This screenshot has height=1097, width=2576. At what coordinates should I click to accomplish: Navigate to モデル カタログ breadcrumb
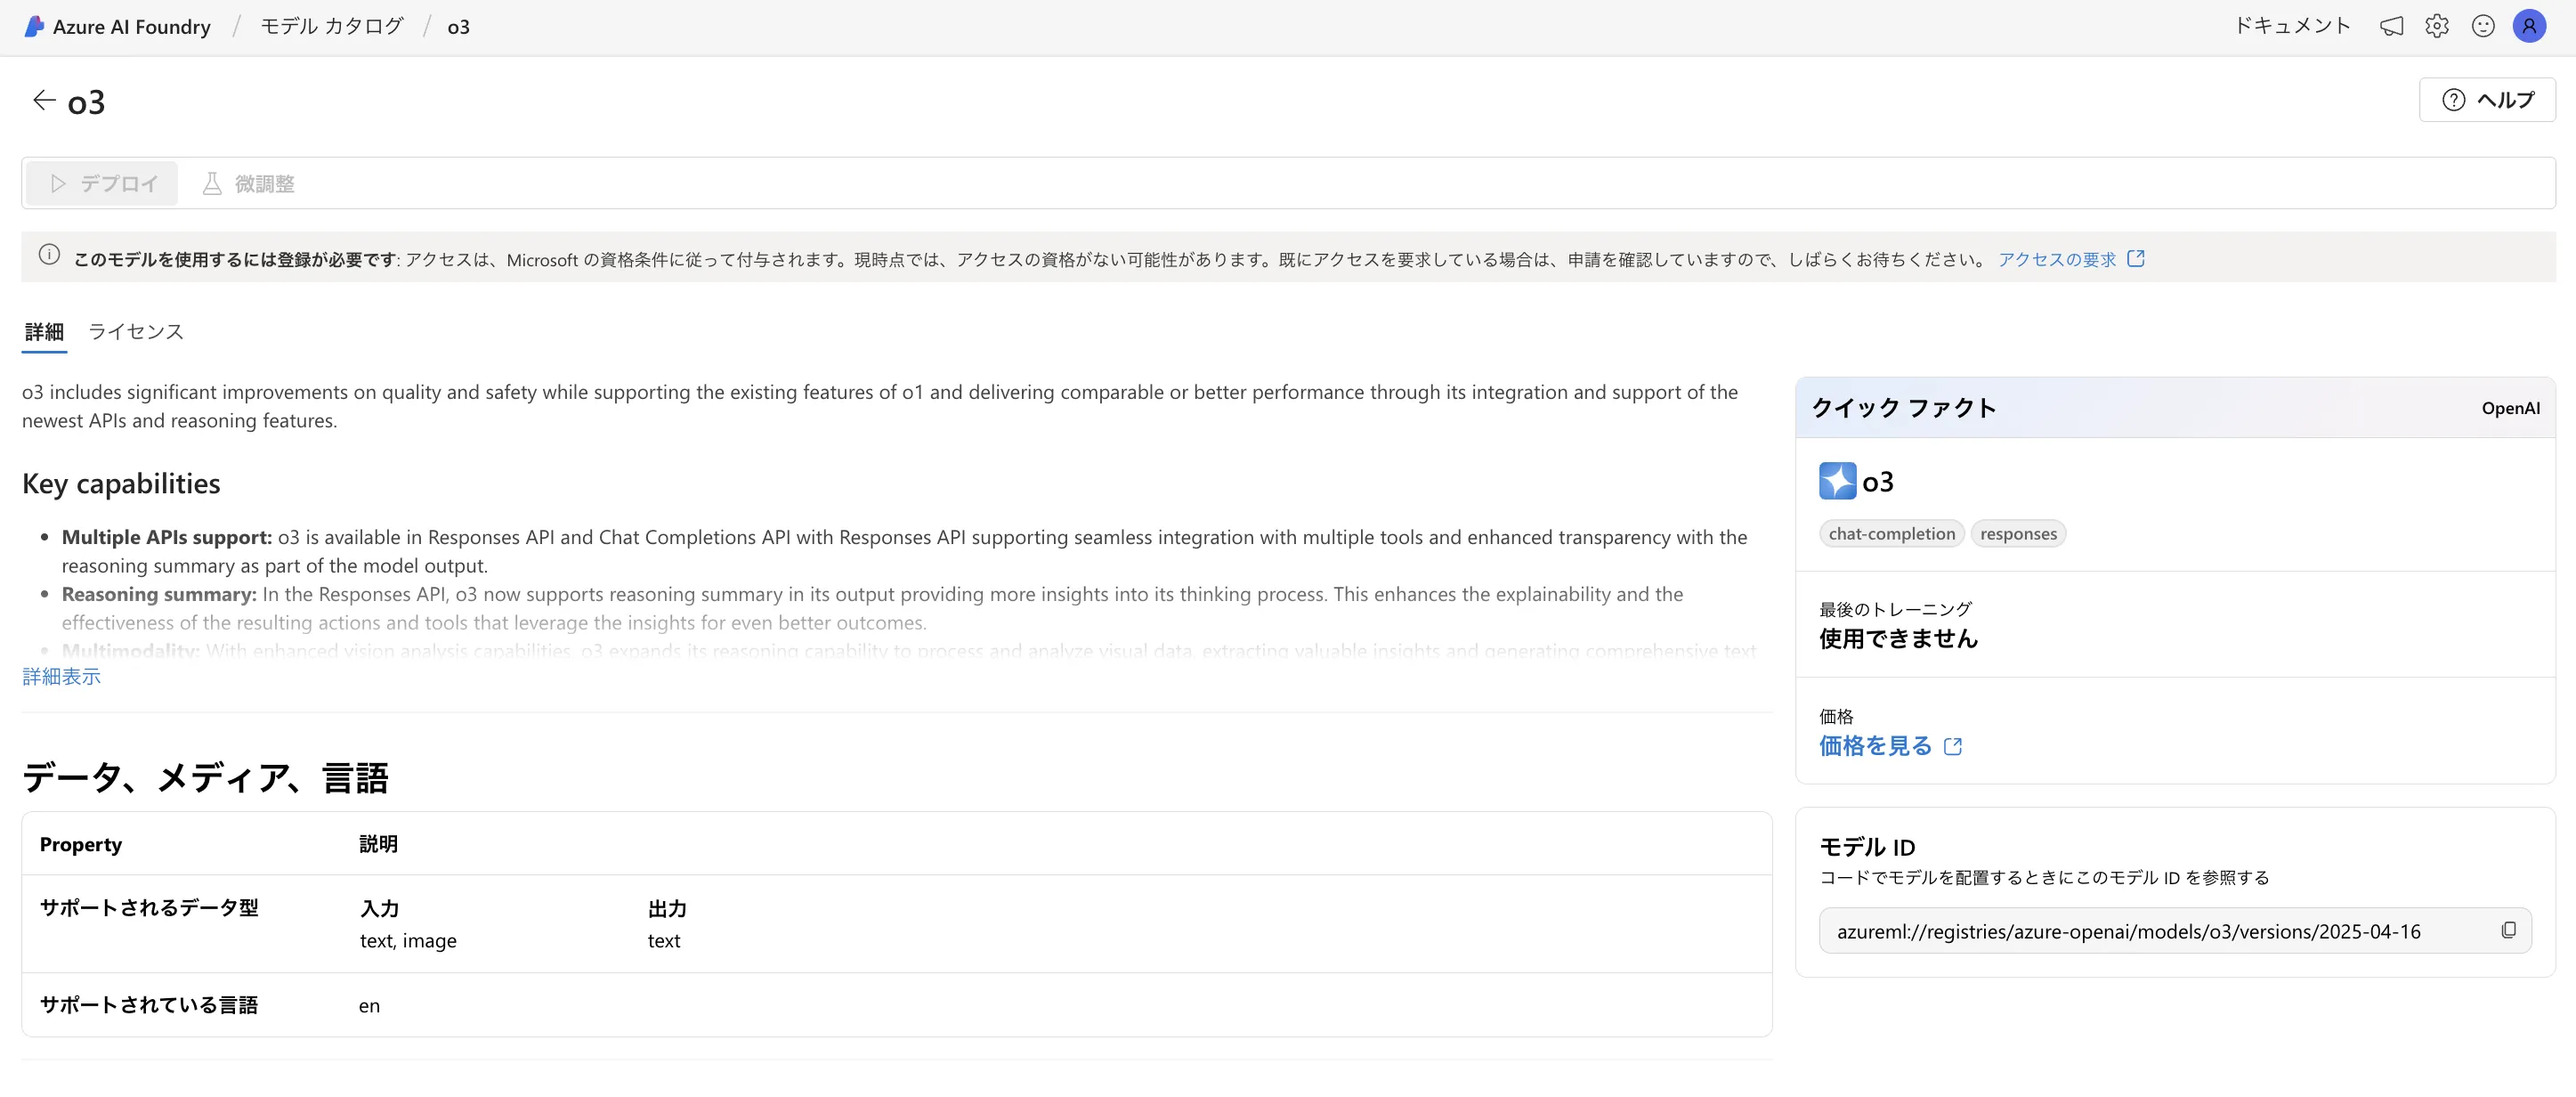click(332, 26)
